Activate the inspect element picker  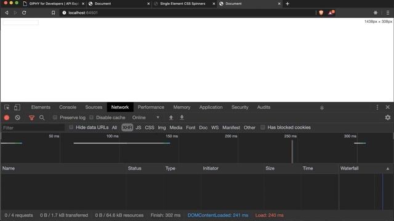(x=7, y=107)
